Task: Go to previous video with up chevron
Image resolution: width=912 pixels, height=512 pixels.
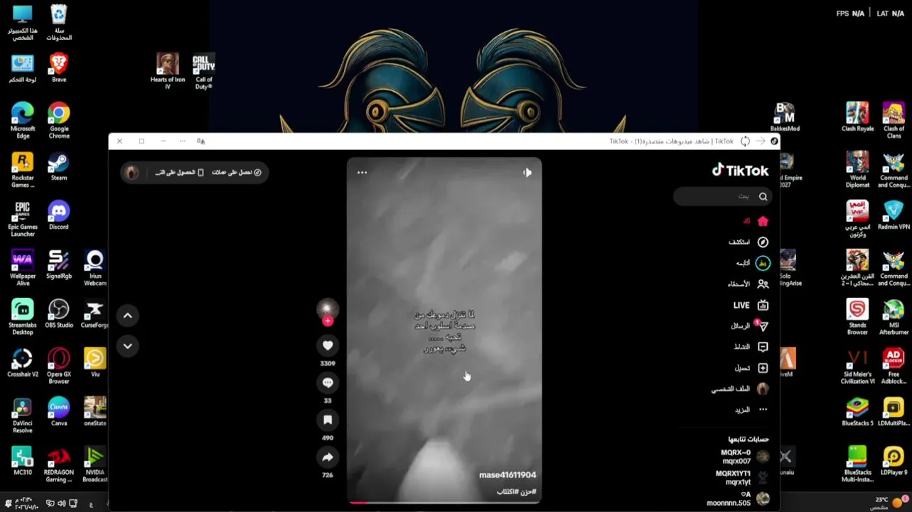Action: click(128, 316)
